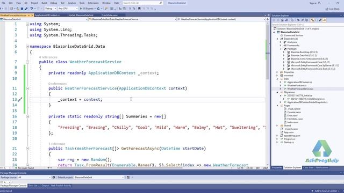The width and height of the screenshot is (344, 193).
Task: Open class navigation dropdown BlazoriseDataGrid.Data.WeatherForecastService
Action: [x=133, y=19]
